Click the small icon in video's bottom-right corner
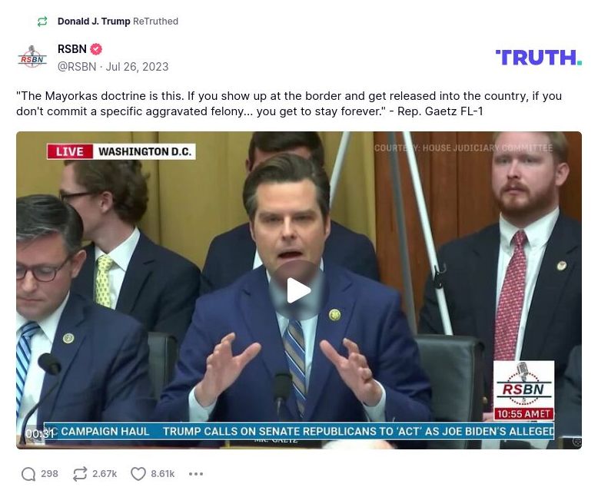 (577, 442)
